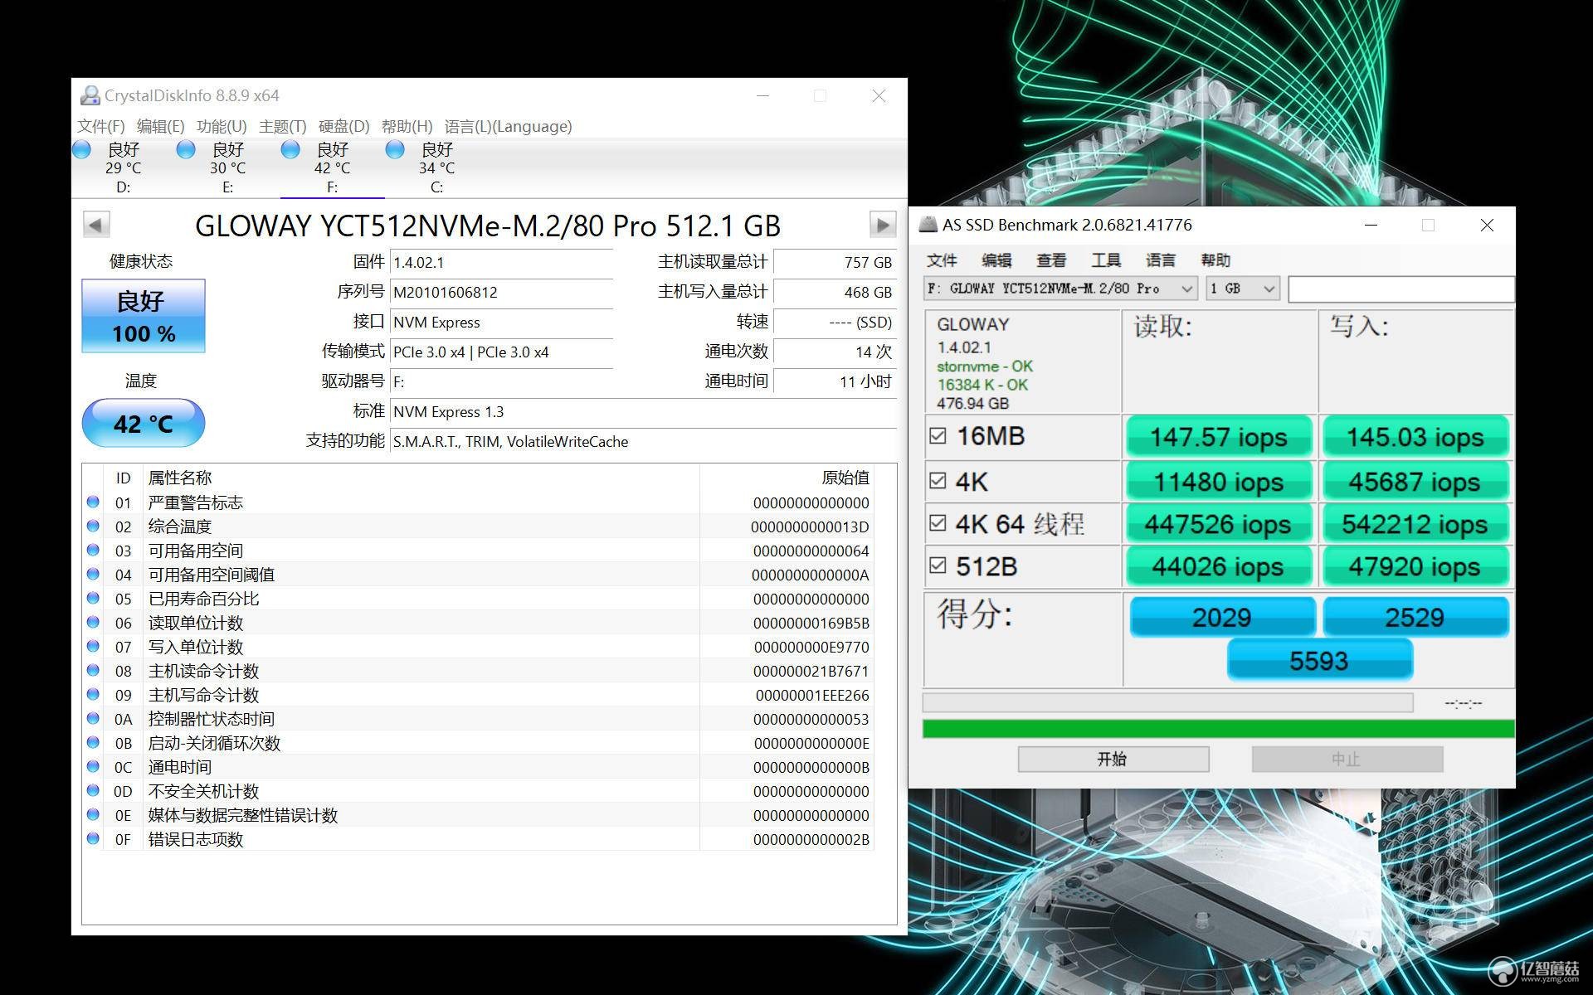The image size is (1593, 995).
Task: Click the 16MB read result 147.57 iops
Action: click(x=1219, y=437)
